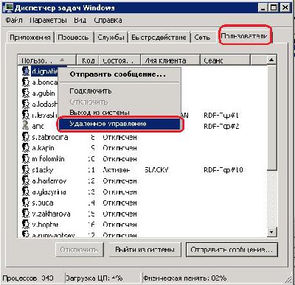Choose Выход из системы in context menu
Image resolution: width=295 pixels, height=285 pixels.
pos(100,113)
